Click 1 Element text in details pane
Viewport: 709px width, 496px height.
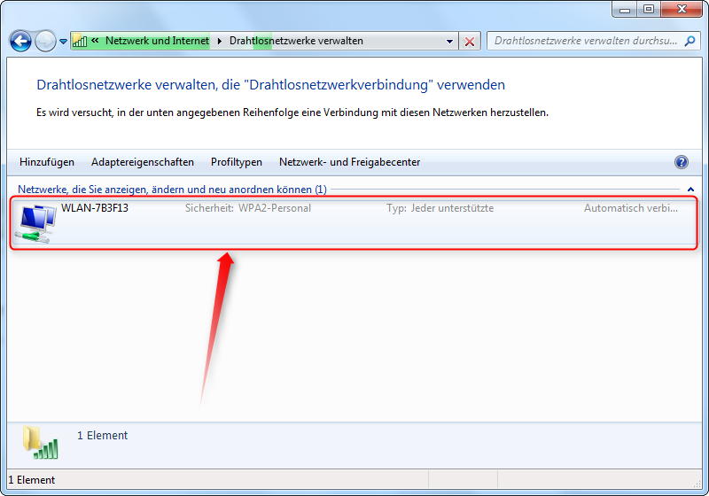(103, 436)
